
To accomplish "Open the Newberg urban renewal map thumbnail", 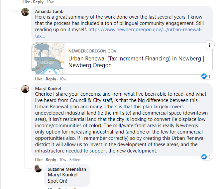I will click(x=48, y=58).
